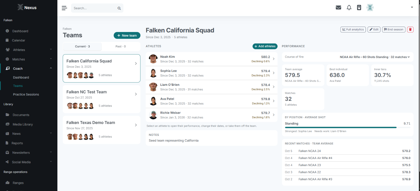Open Falken NCAA Air Rifle #4 match row
The image size is (420, 191).
[x=348, y=158]
